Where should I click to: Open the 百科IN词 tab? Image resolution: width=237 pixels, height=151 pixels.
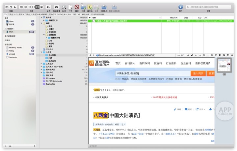pos(145,63)
